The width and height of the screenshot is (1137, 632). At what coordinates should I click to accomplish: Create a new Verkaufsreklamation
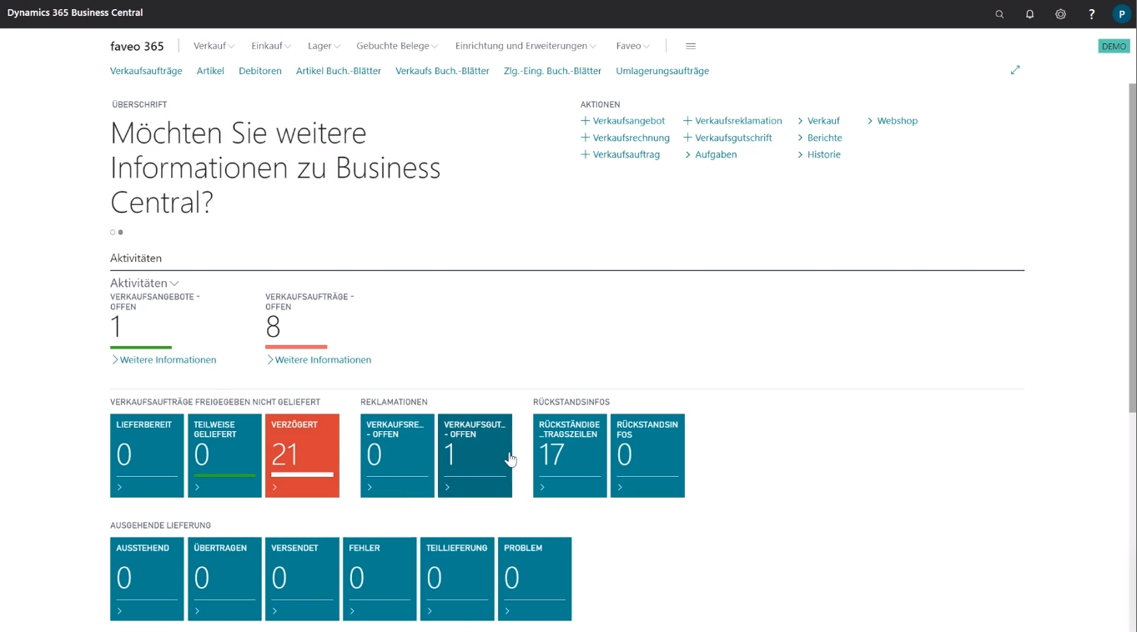(732, 121)
